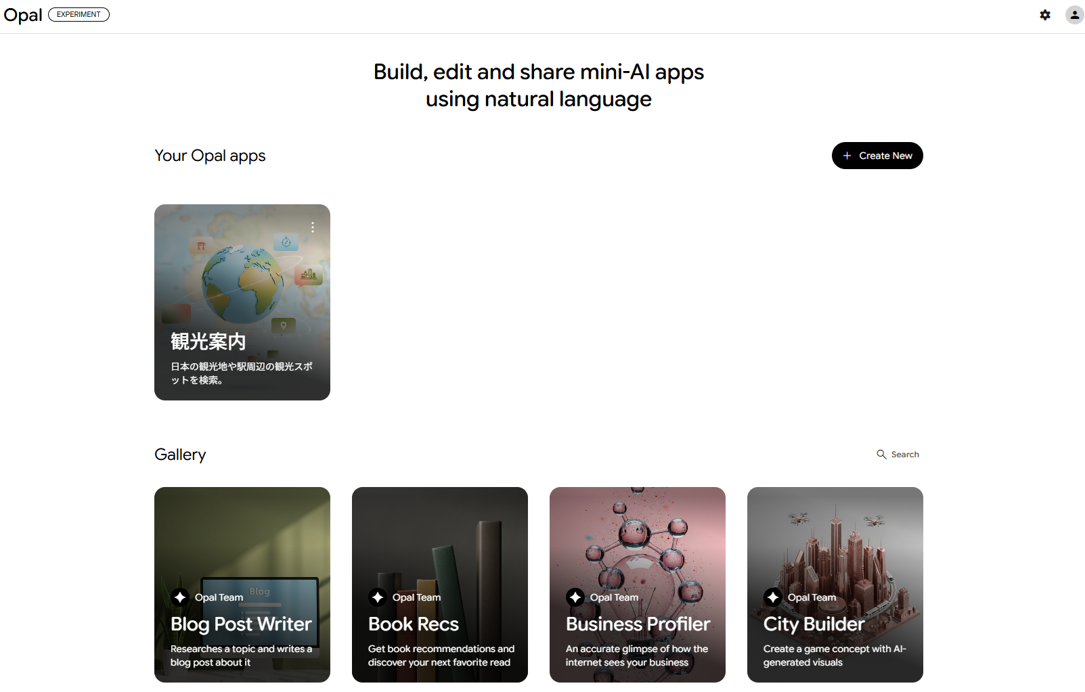Click the Opal logo text
The image size is (1085, 692).
click(x=23, y=15)
